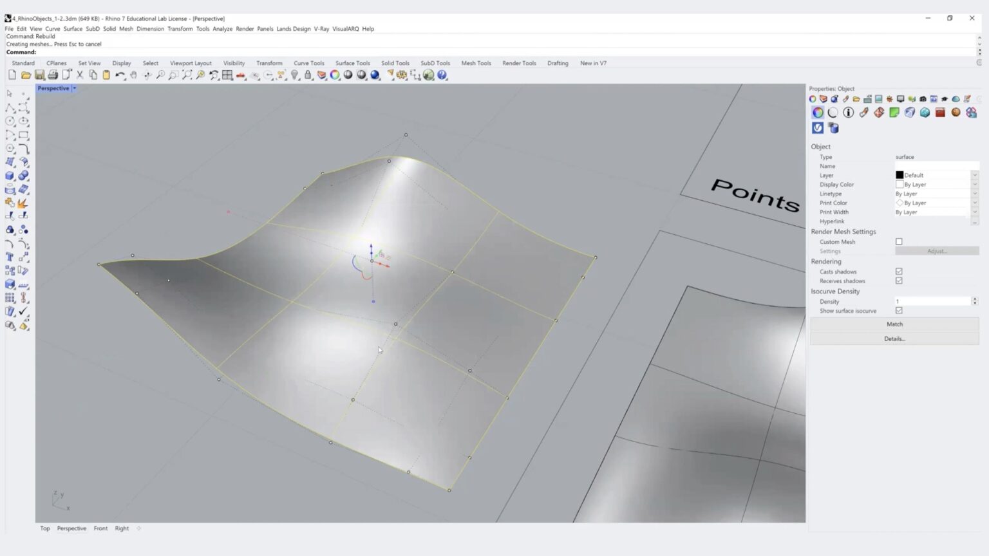Click the Hyperlink ellipsis button
The image size is (989, 556).
click(975, 221)
